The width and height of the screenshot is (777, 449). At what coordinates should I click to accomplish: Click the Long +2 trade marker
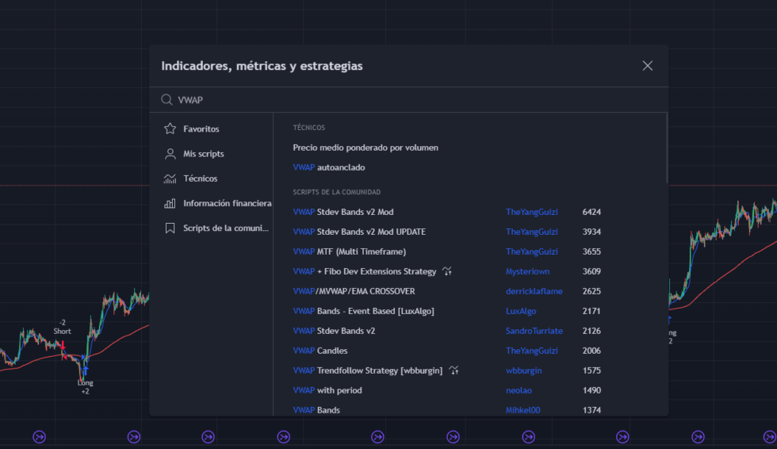tap(86, 386)
